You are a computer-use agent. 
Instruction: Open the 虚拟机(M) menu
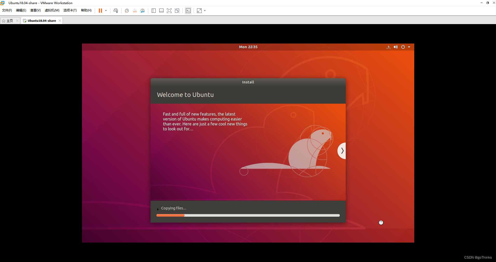(52, 10)
